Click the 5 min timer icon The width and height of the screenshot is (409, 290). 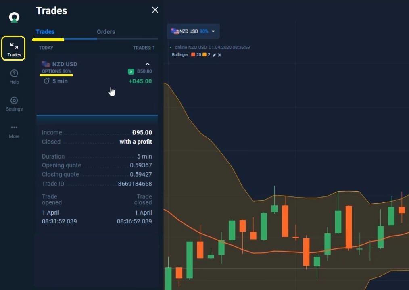[x=46, y=81]
